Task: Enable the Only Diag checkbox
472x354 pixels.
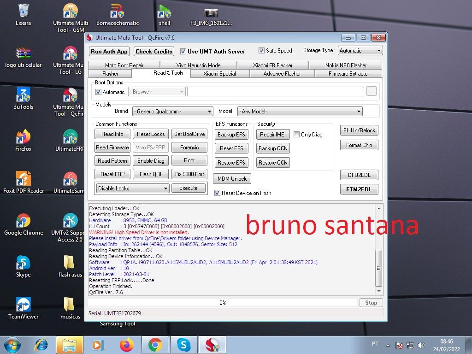Action: point(297,135)
